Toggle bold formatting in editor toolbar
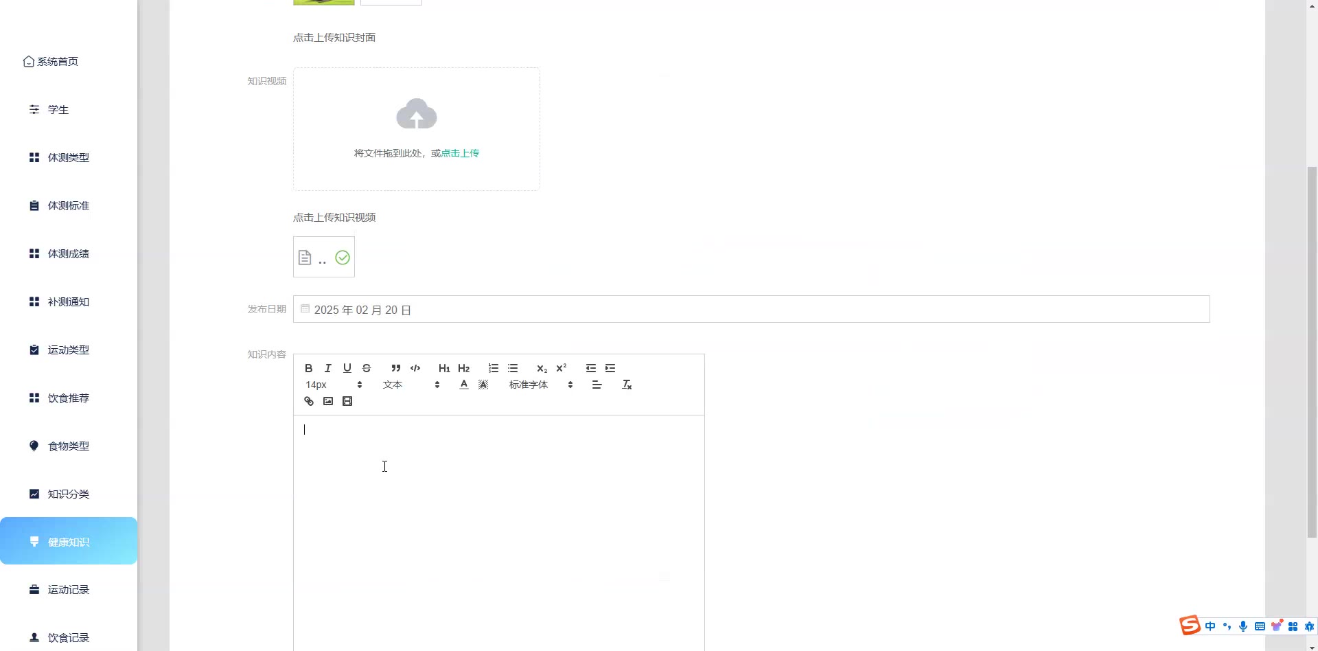The width and height of the screenshot is (1318, 651). [x=308, y=368]
